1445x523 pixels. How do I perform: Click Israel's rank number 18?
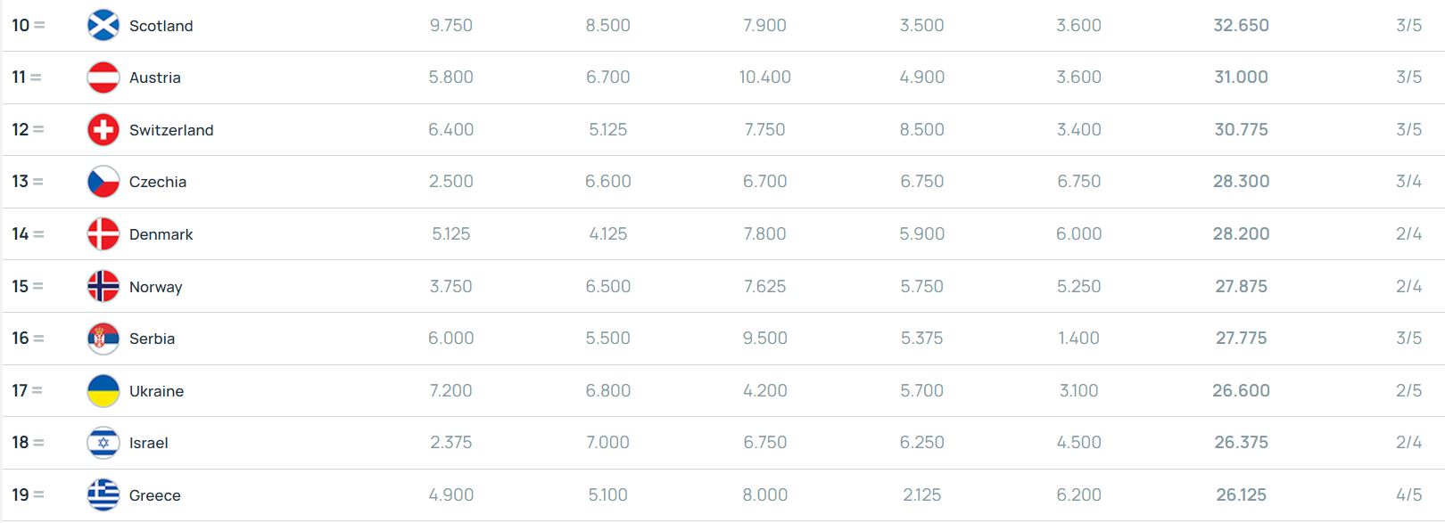[x=20, y=443]
